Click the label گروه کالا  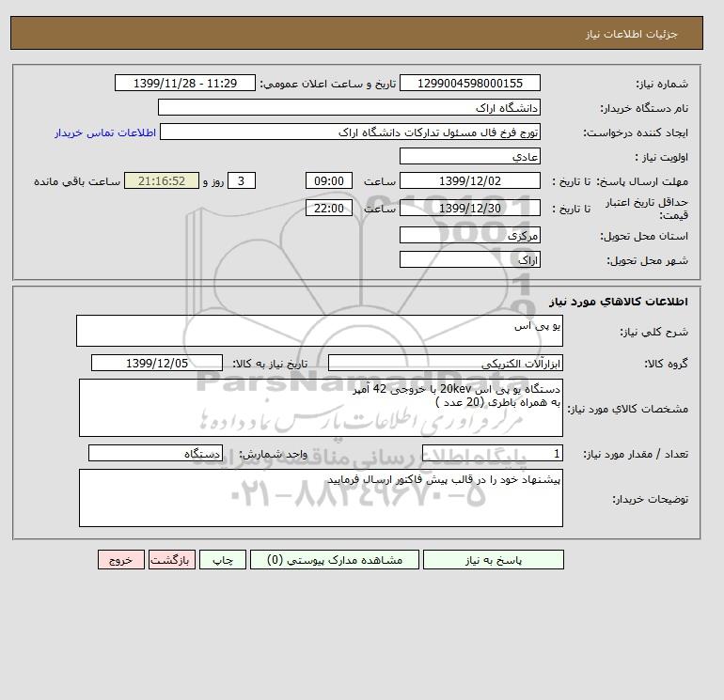[666, 364]
